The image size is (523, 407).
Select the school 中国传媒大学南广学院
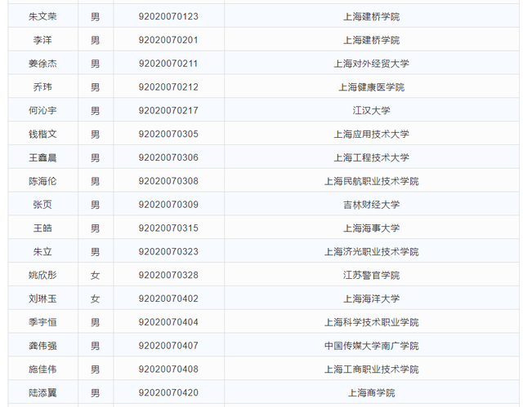(372, 346)
